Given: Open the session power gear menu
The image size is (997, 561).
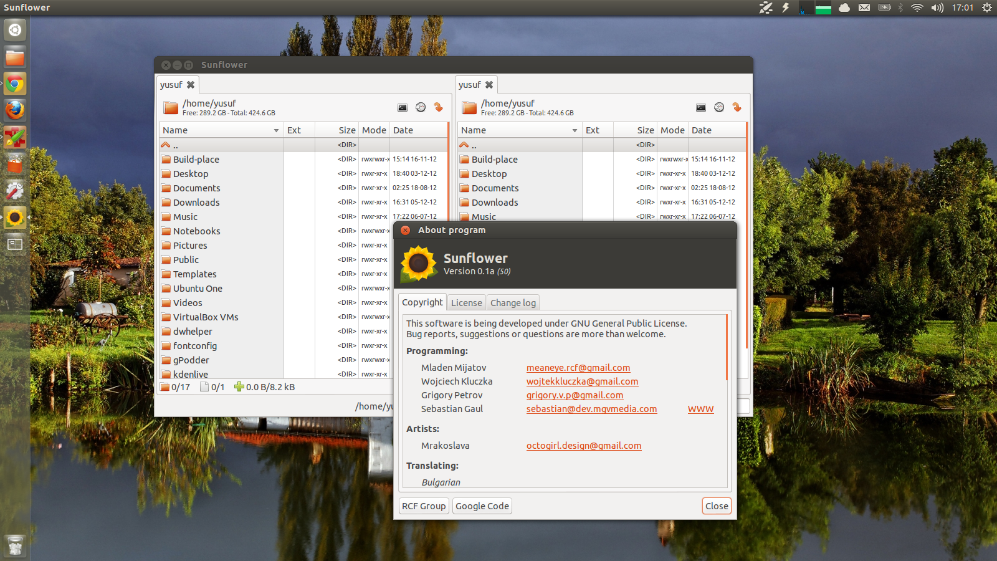Looking at the screenshot, I should coord(987,7).
